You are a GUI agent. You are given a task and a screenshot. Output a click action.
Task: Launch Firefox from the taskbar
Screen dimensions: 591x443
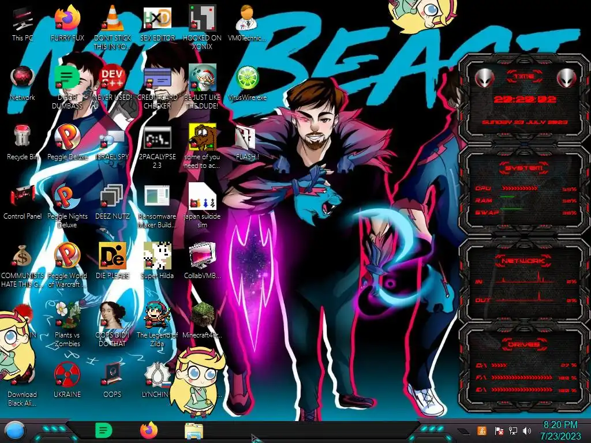click(x=149, y=430)
